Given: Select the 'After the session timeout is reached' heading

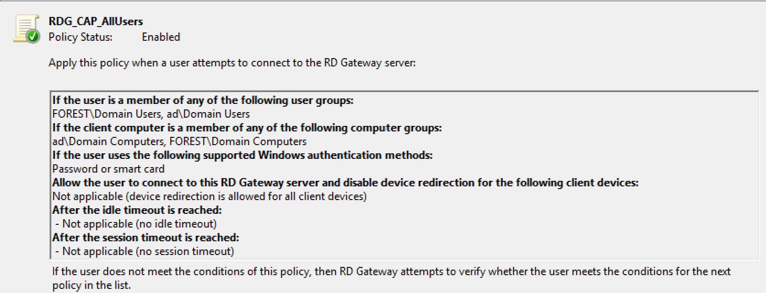Looking at the screenshot, I should tap(146, 238).
